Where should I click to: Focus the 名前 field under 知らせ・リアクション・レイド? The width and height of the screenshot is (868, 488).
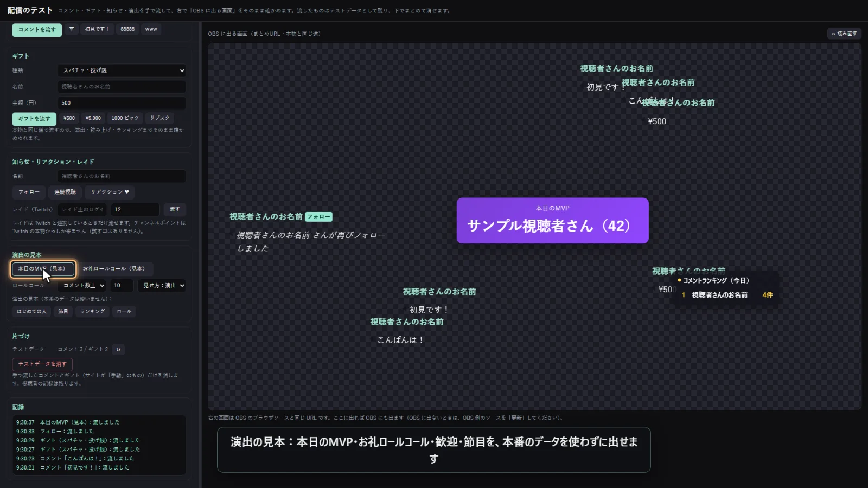coord(122,176)
